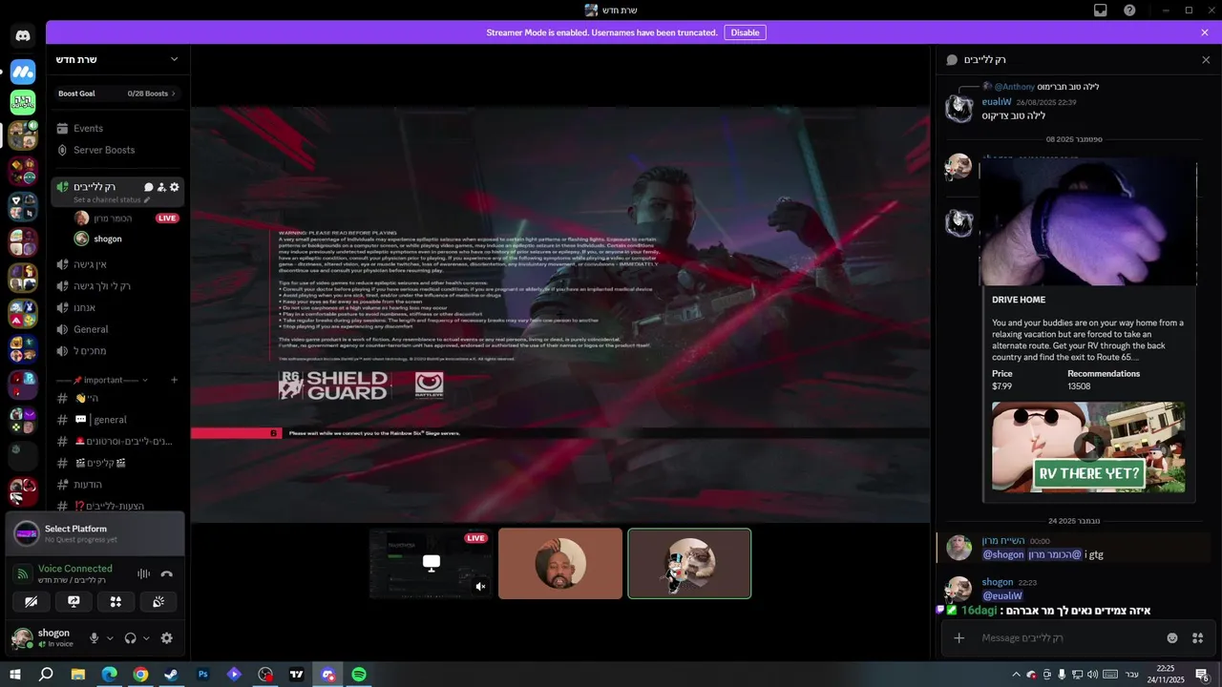Open the DRIVE HOME embed title

(1019, 300)
